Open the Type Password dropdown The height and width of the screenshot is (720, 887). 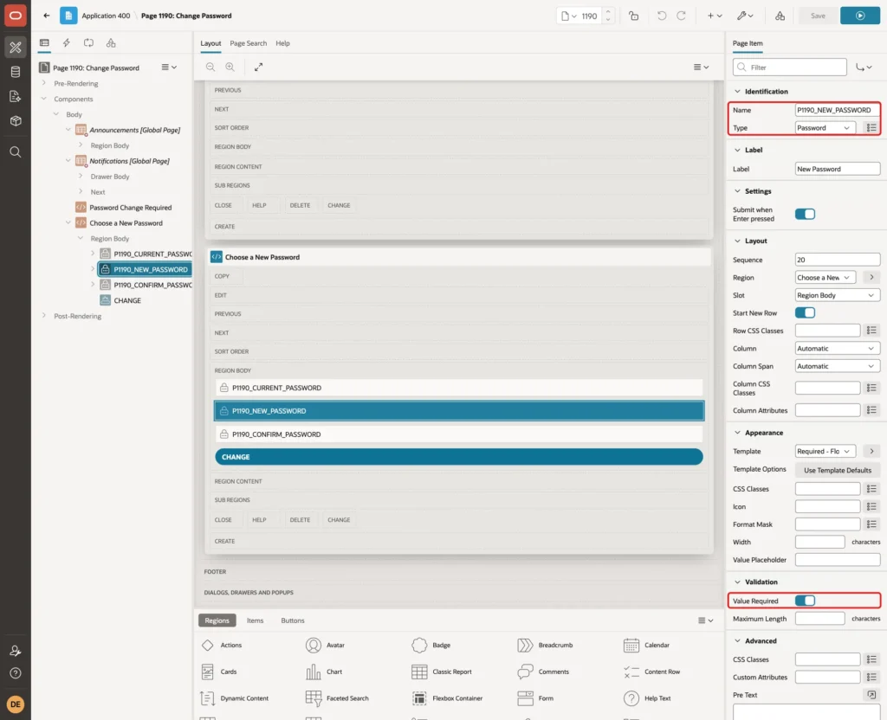[825, 128]
